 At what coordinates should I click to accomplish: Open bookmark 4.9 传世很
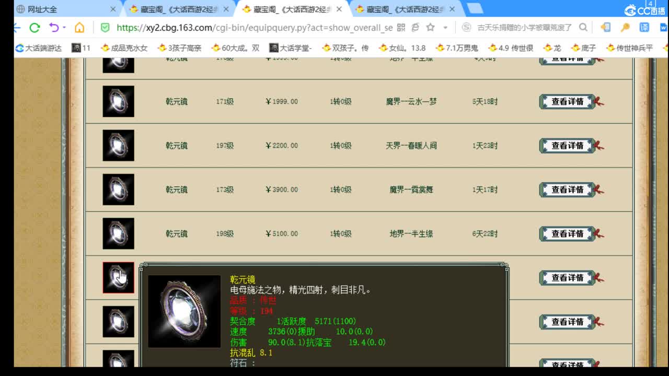point(511,48)
